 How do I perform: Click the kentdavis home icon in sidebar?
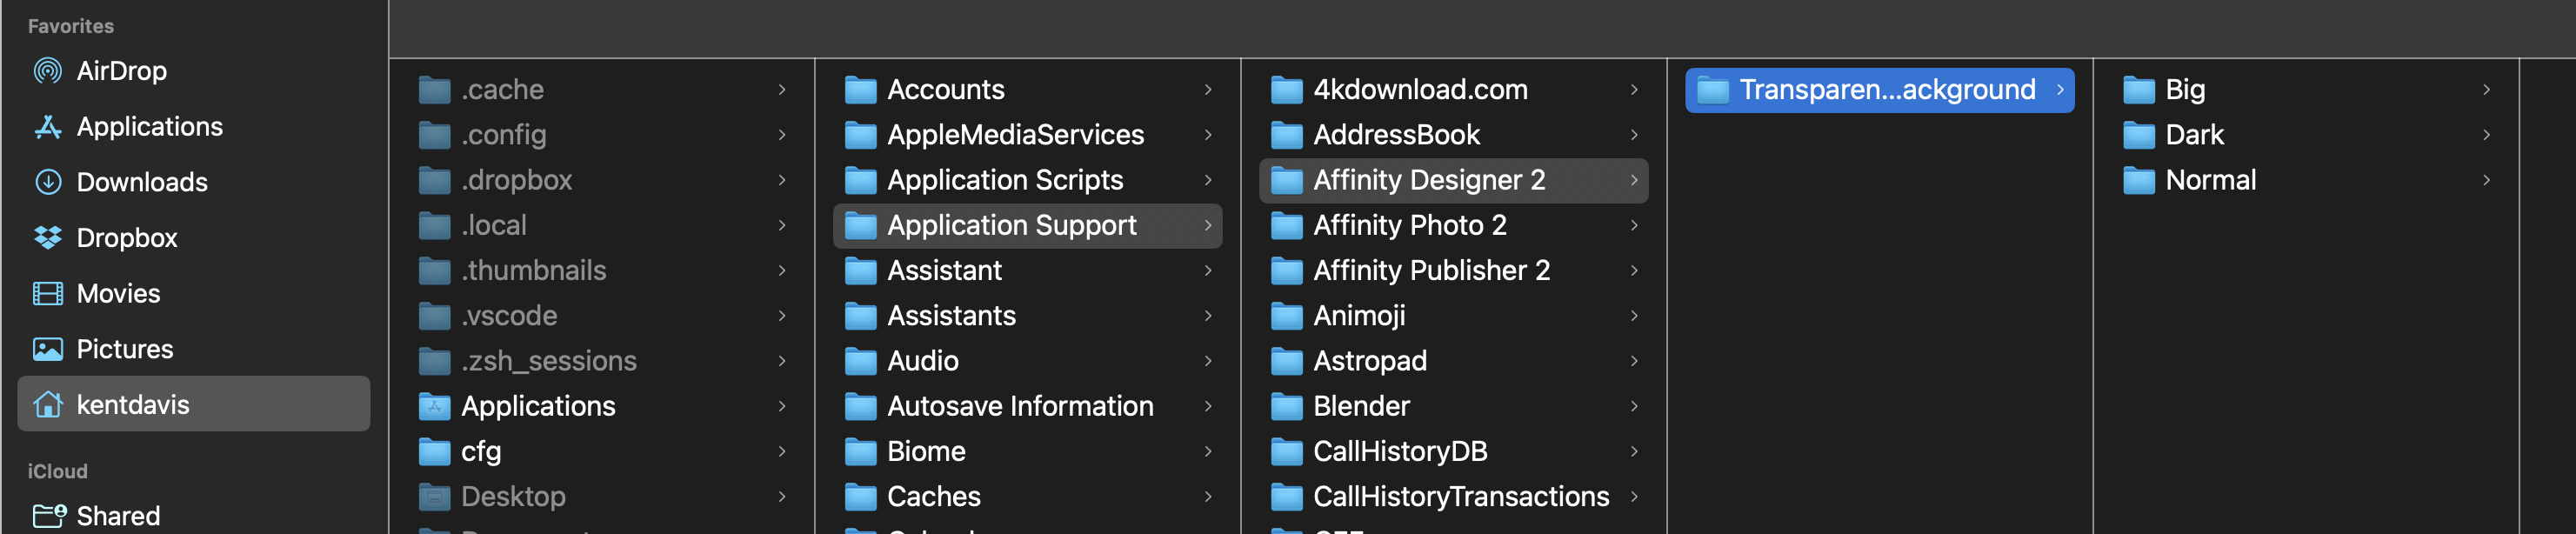[47, 404]
